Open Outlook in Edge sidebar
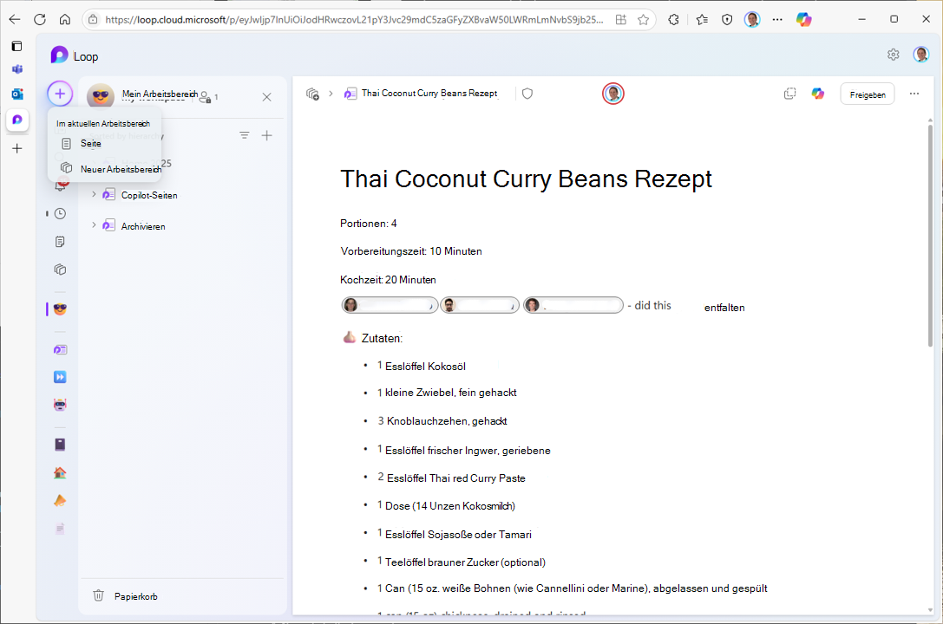 [16, 94]
